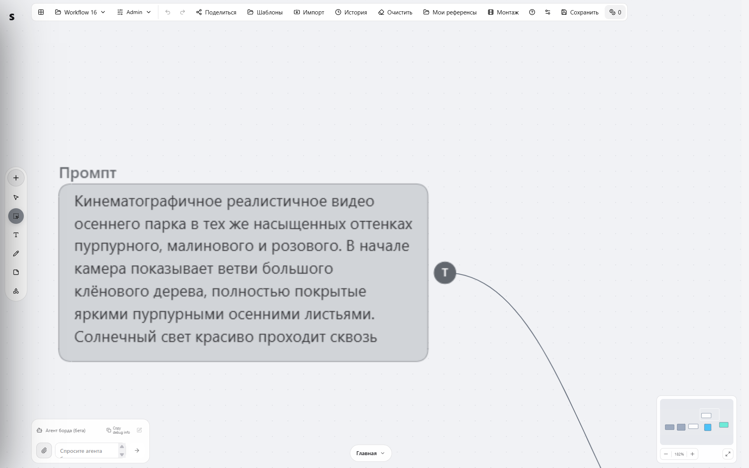Click the edit icon in agent panel
Viewport: 749px width, 468px height.
coord(139,430)
